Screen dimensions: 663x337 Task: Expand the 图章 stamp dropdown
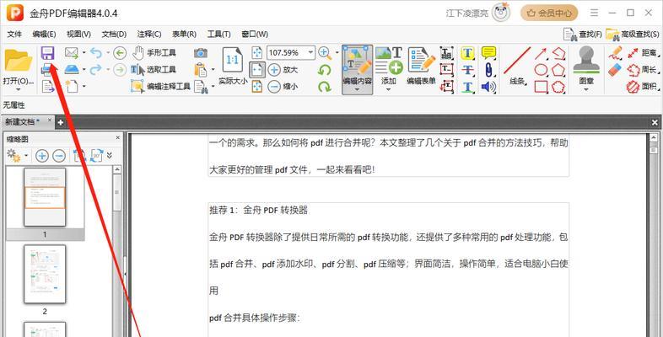click(x=586, y=89)
